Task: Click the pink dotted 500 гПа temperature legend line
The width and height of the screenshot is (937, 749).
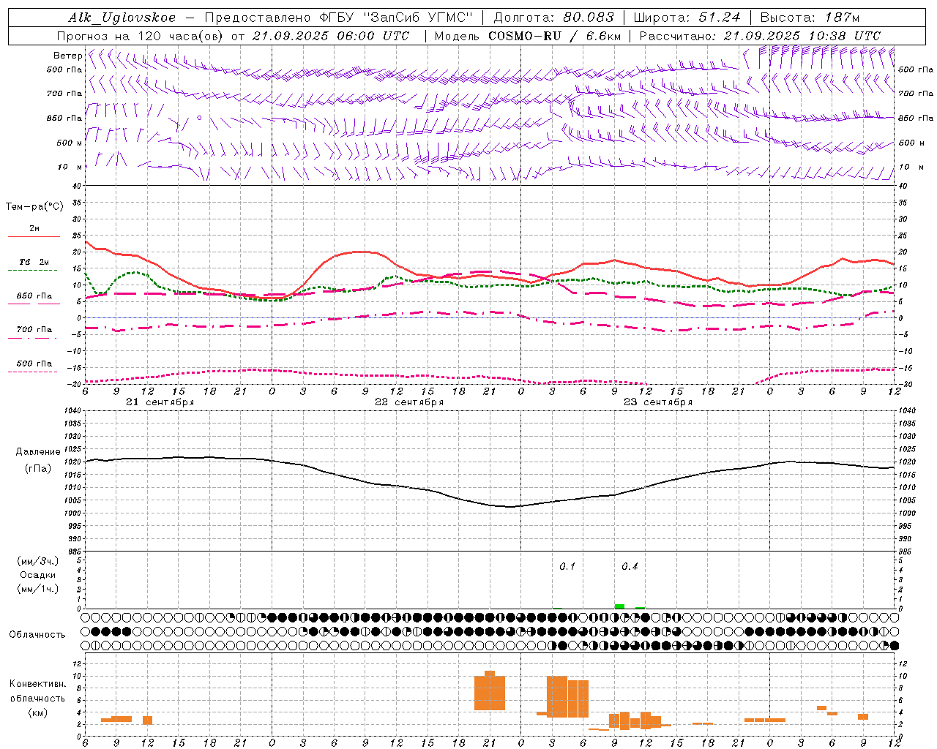Action: click(32, 372)
